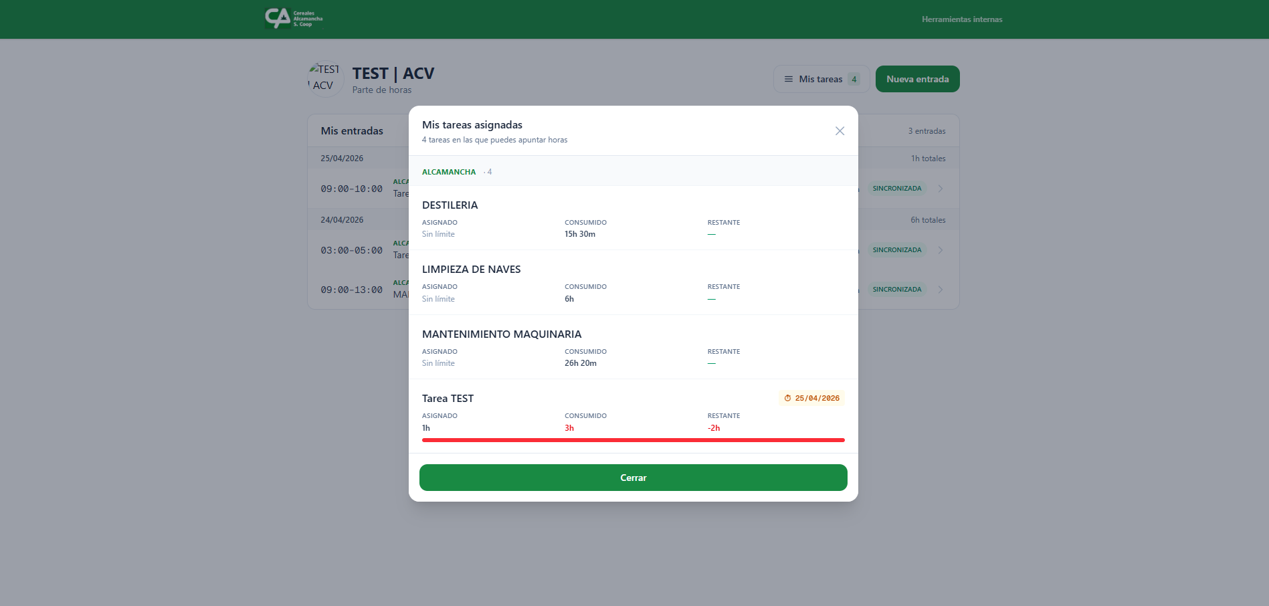The height and width of the screenshot is (606, 1269).
Task: Click the ALCAMANCHA group header
Action: pyautogui.click(x=449, y=172)
